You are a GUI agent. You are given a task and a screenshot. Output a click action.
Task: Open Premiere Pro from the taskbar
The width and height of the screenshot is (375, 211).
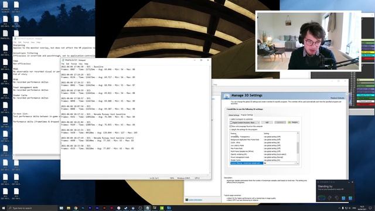pyautogui.click(x=90, y=208)
